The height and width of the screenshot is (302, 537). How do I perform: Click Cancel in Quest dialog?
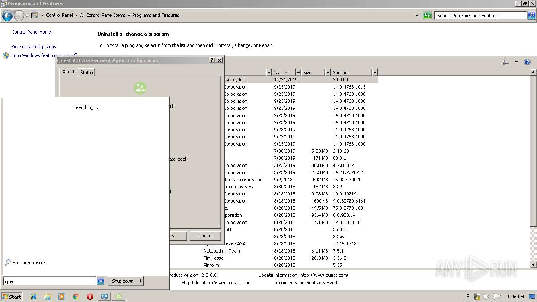coord(206,236)
